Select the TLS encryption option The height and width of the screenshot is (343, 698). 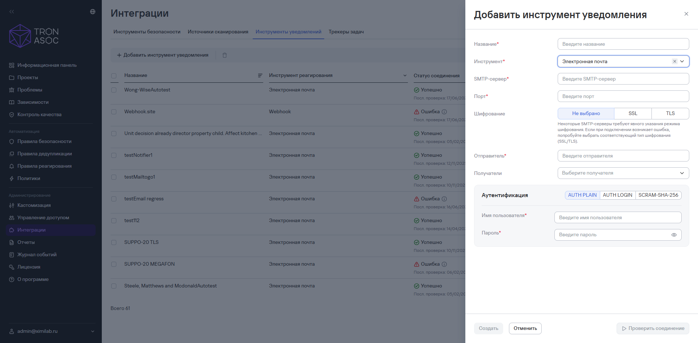(670, 114)
